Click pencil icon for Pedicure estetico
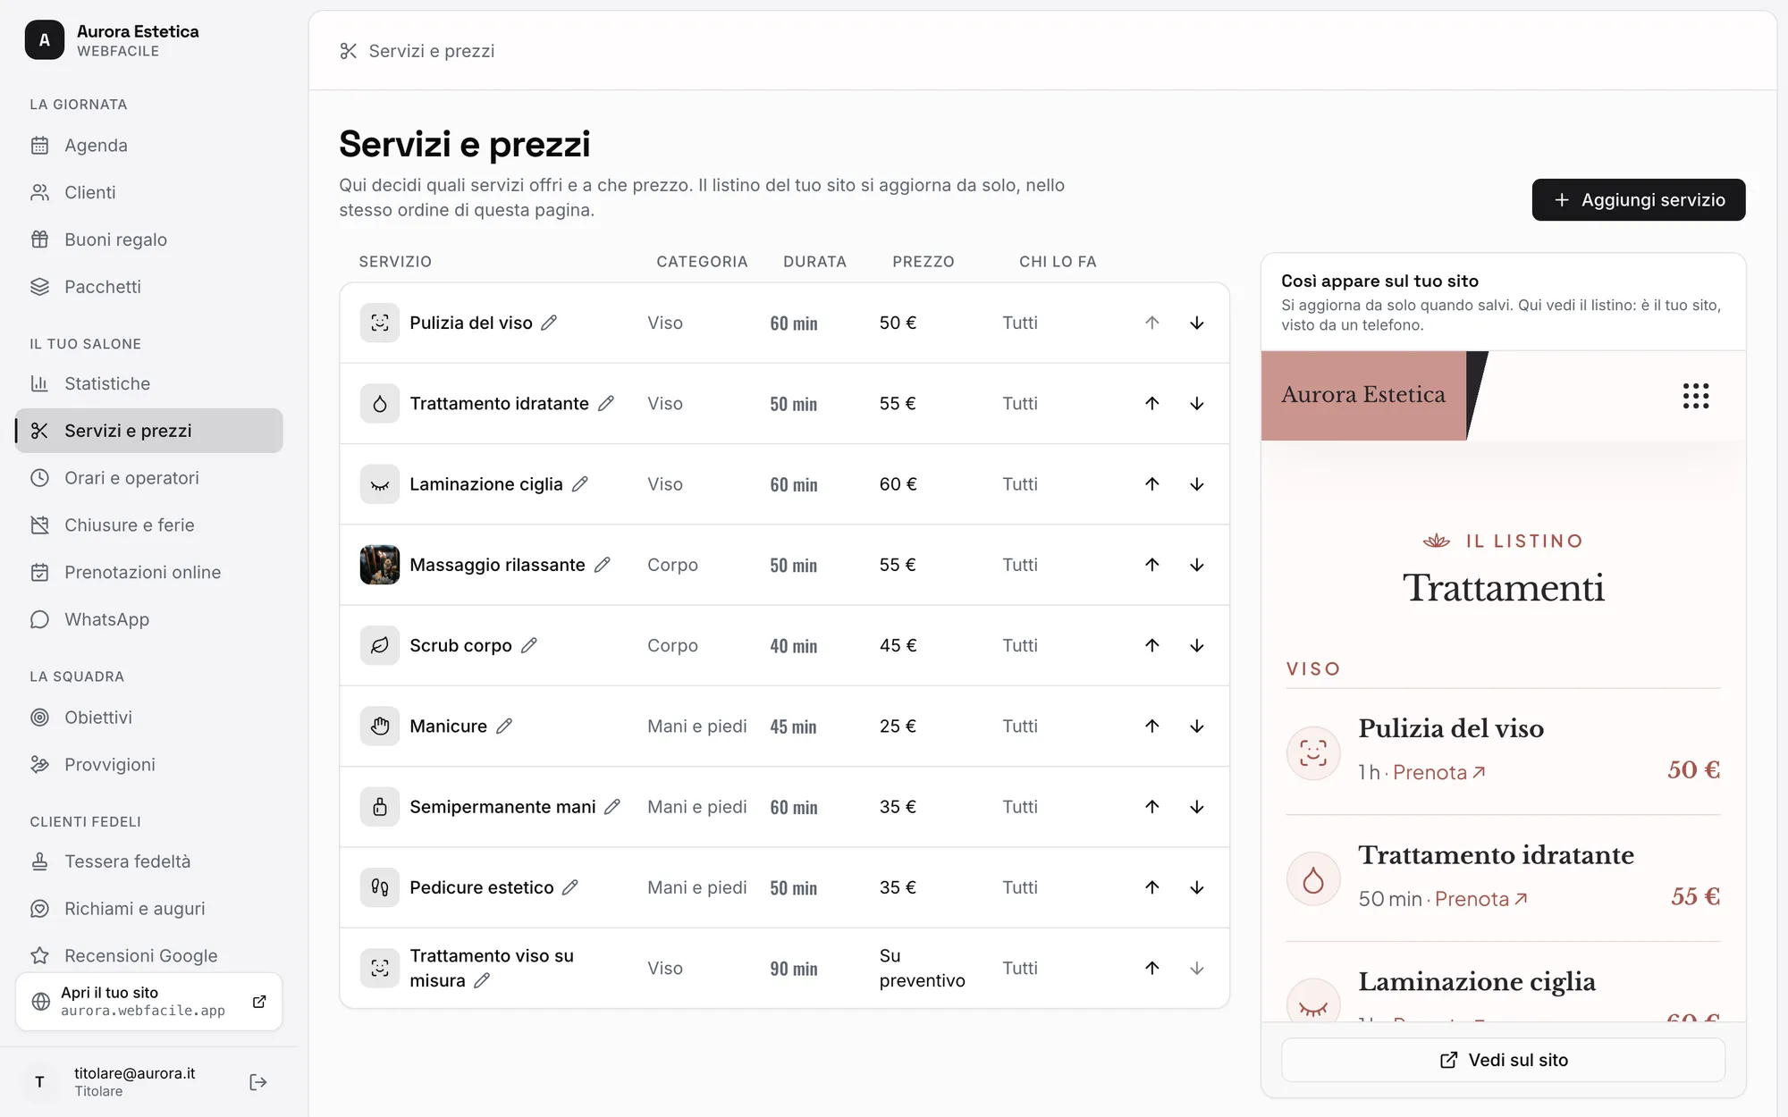 (570, 887)
